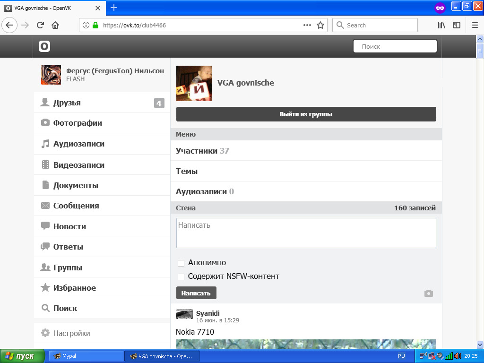Focus the browser Search box

coord(375,25)
